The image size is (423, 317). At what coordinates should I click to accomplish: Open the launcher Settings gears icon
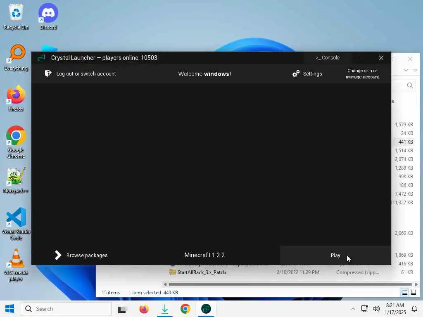pos(296,73)
